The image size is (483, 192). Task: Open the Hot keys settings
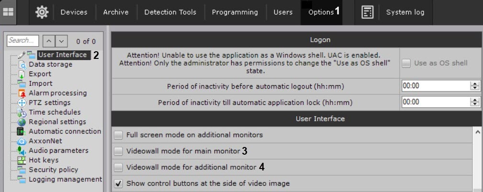[x=44, y=160]
